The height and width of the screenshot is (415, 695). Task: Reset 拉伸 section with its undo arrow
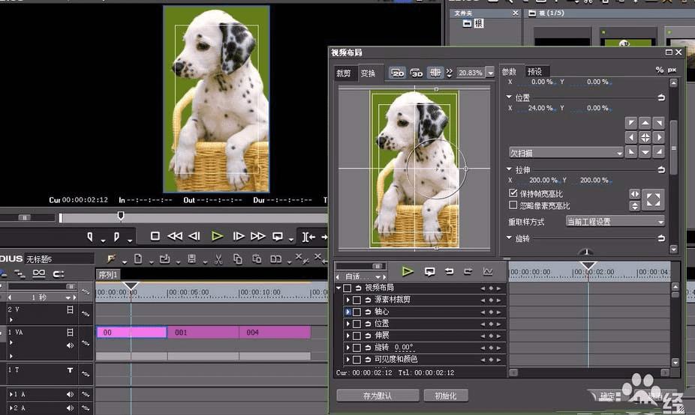(x=661, y=169)
